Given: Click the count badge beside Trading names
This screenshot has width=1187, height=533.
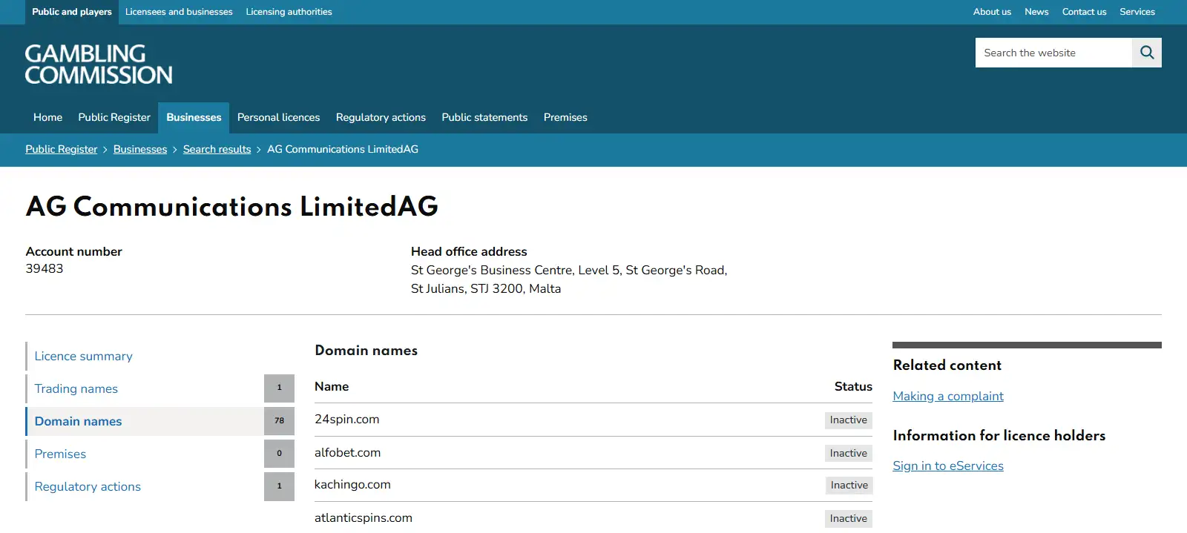Looking at the screenshot, I should [x=279, y=388].
